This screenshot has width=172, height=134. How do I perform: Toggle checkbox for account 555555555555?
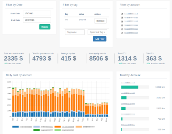pos(122,29)
